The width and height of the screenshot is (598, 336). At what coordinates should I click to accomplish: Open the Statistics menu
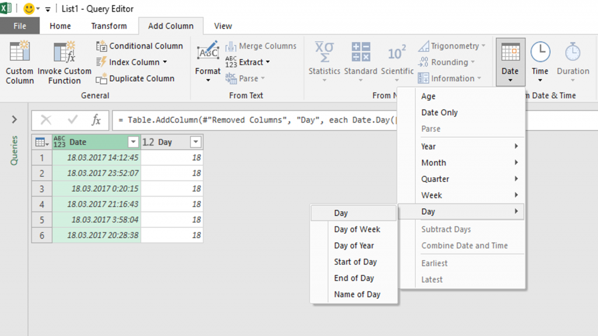pyautogui.click(x=324, y=62)
